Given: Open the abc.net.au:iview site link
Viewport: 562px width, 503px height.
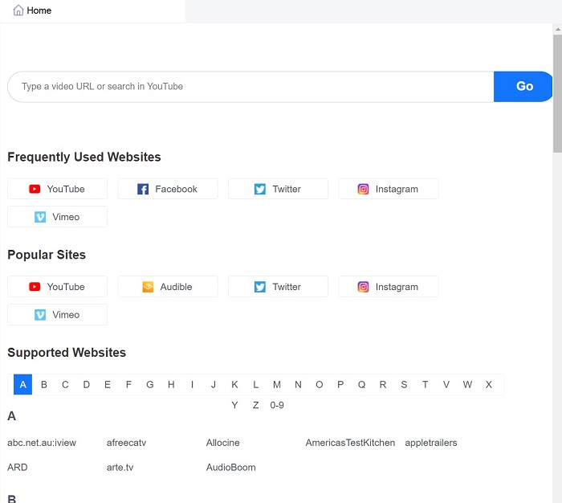Looking at the screenshot, I should 42,443.
